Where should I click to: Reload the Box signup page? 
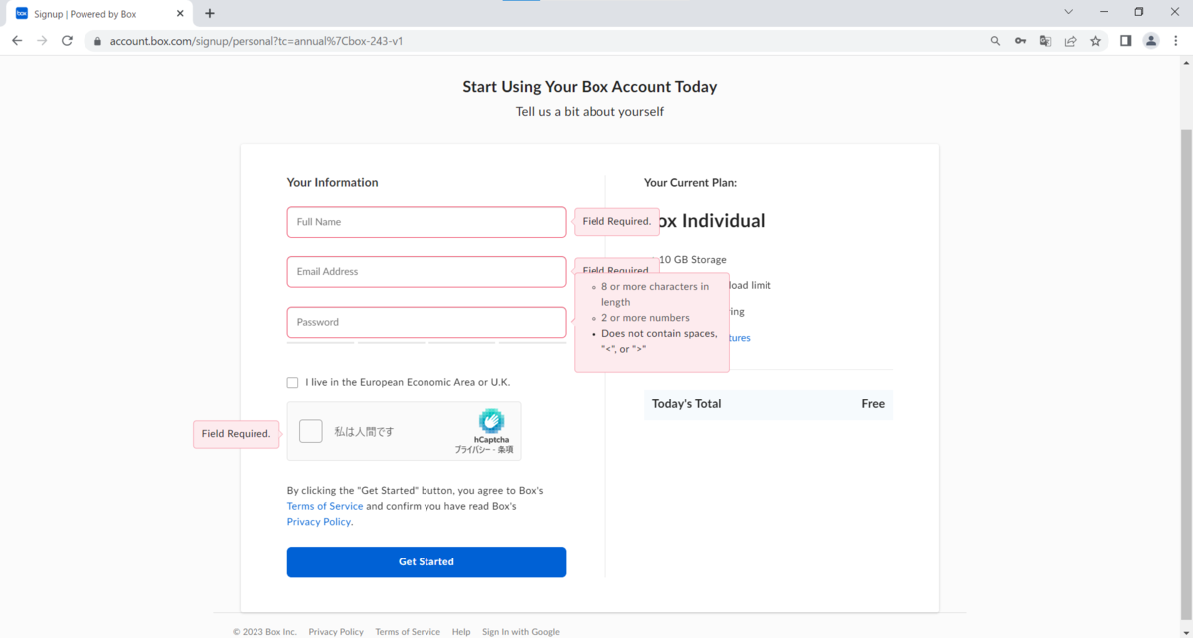pos(67,41)
